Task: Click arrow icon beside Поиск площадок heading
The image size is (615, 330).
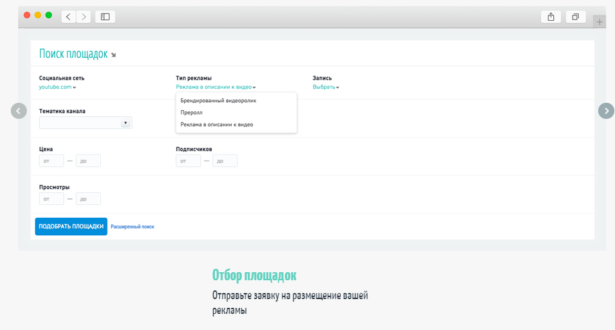Action: point(114,55)
